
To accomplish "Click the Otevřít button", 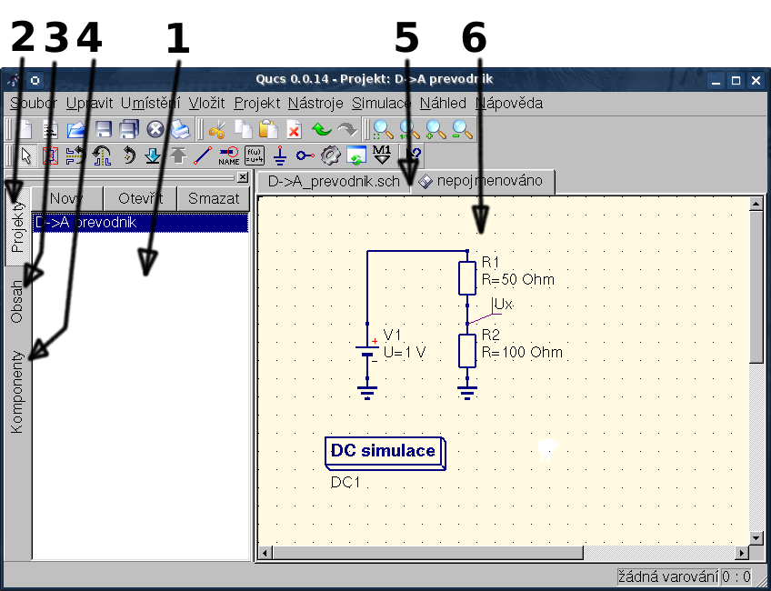I will 140,198.
